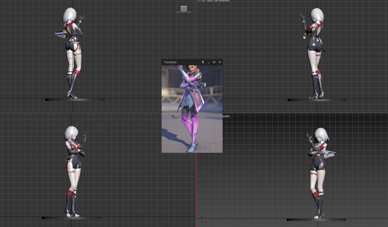Select the pedestal disc in the top-left viewport
This screenshot has width=388, height=227.
(75, 100)
